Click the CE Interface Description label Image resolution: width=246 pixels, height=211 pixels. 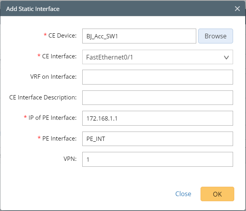tap(43, 97)
